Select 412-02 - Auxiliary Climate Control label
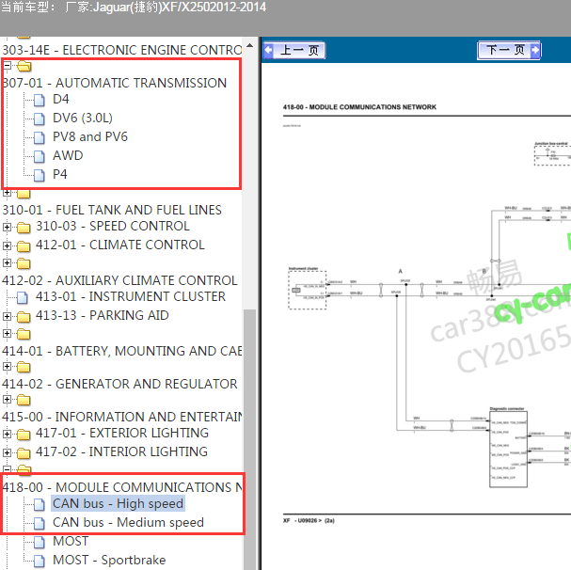This screenshot has height=570, width=571. tap(119, 281)
